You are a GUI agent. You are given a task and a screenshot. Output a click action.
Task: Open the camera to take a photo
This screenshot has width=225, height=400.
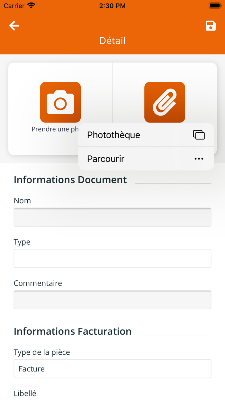point(60,102)
